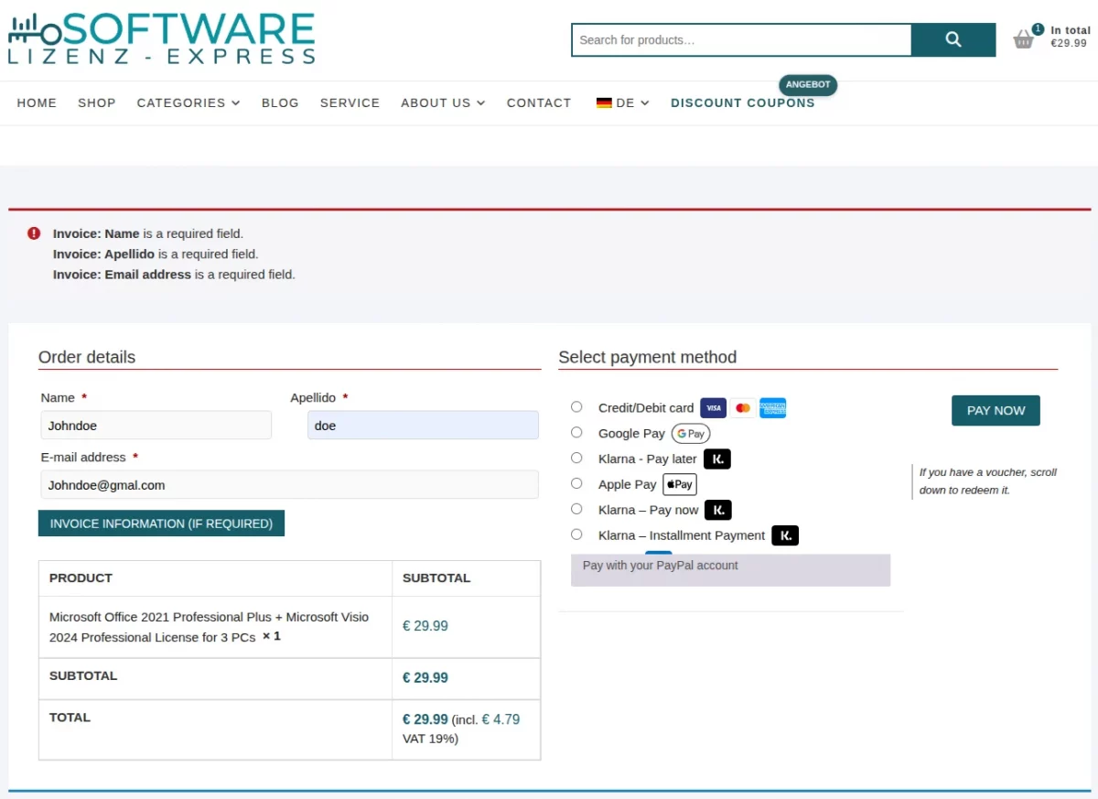Screen dimensions: 1098x799
Task: Choose Klarna – Installment Payment option
Action: [576, 534]
